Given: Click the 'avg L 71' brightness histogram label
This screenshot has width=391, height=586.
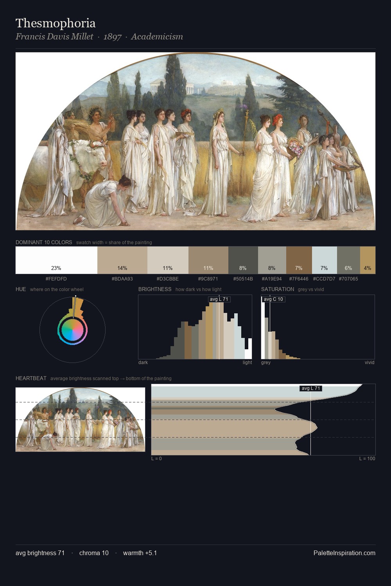Looking at the screenshot, I should coord(219,299).
